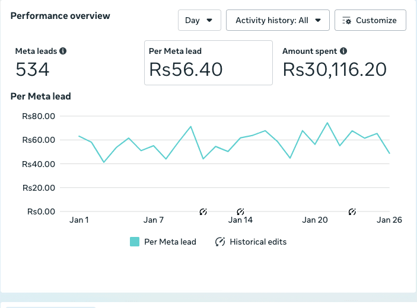Click the teal Per Meta lead legend swatch
The image size is (417, 308).
point(135,242)
